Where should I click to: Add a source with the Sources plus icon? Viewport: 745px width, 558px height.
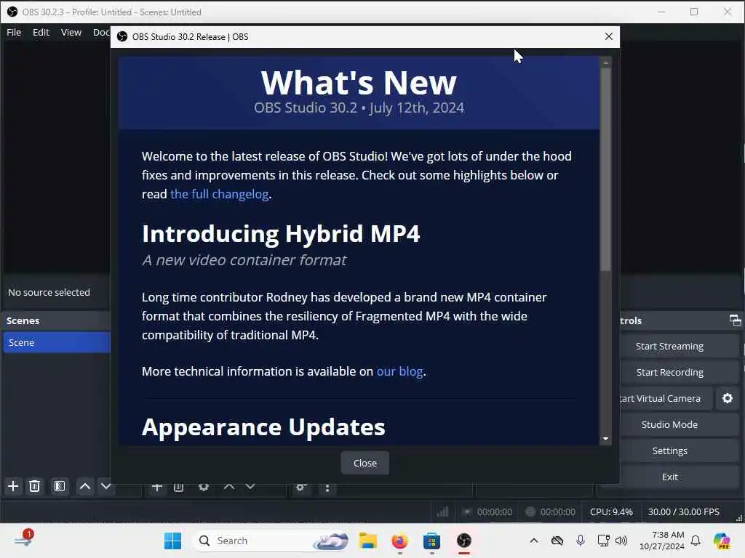[157, 488]
